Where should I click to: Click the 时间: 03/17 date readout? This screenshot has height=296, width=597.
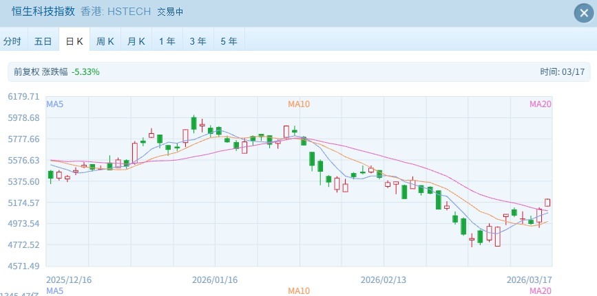coord(562,71)
